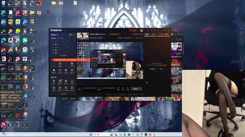This screenshot has height=137, width=245.
Task: Open the third basic tools icon in first row
Action: [x=66, y=82]
